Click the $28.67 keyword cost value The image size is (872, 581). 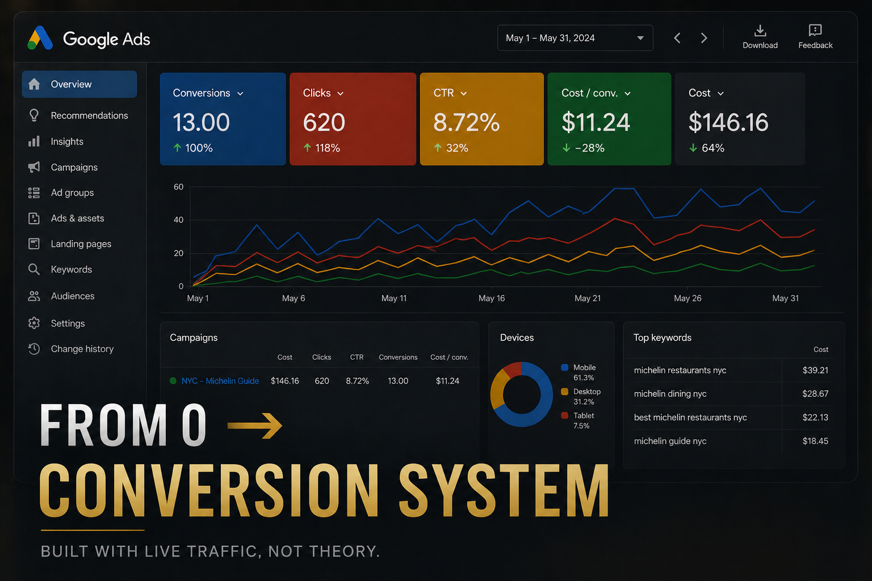(x=815, y=393)
